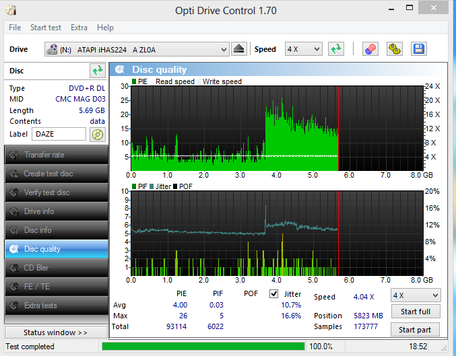The height and width of the screenshot is (356, 456).
Task: Click the green PIE legend swatch
Action: (x=134, y=81)
